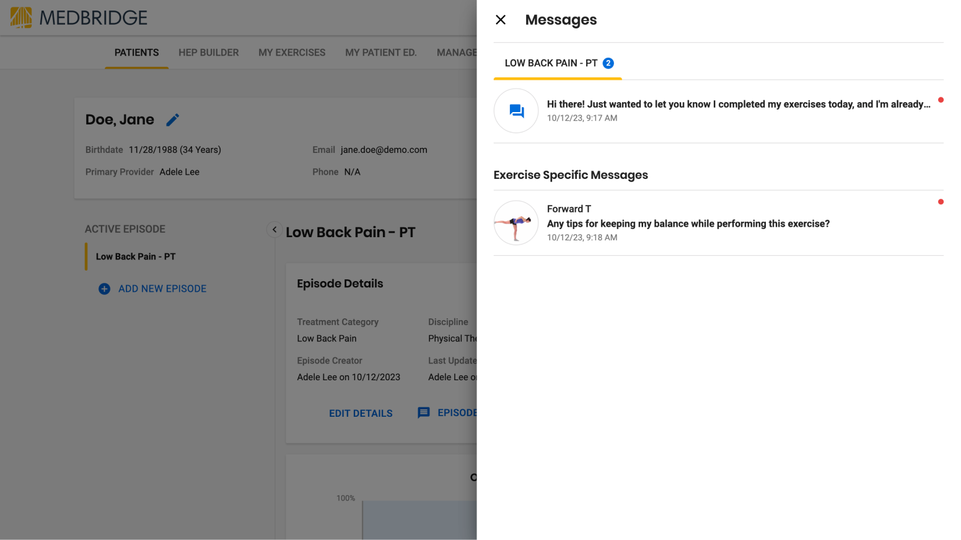Open the chat bubble icon of first message
The width and height of the screenshot is (961, 540).
[516, 111]
